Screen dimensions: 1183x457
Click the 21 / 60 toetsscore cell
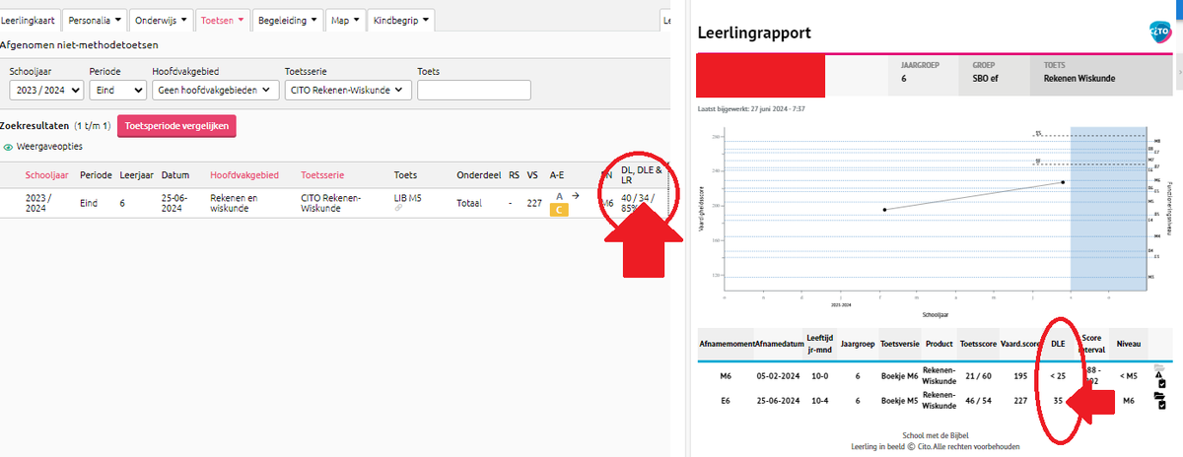[x=978, y=375]
